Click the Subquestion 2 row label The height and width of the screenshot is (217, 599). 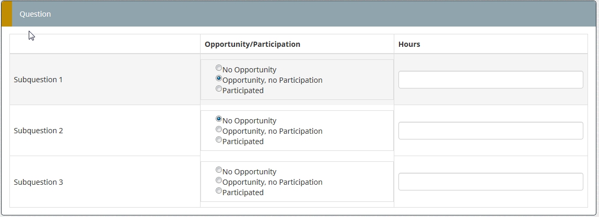38,131
